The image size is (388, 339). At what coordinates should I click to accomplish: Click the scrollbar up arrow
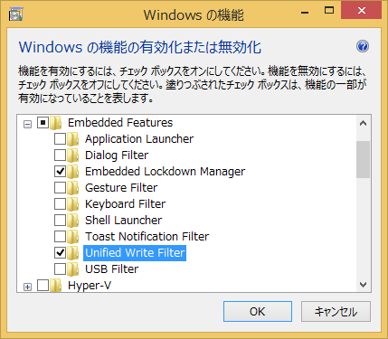[x=363, y=123]
